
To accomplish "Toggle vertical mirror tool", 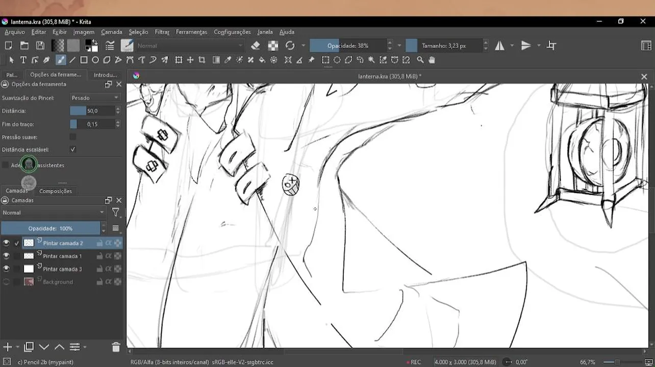I will tap(526, 45).
